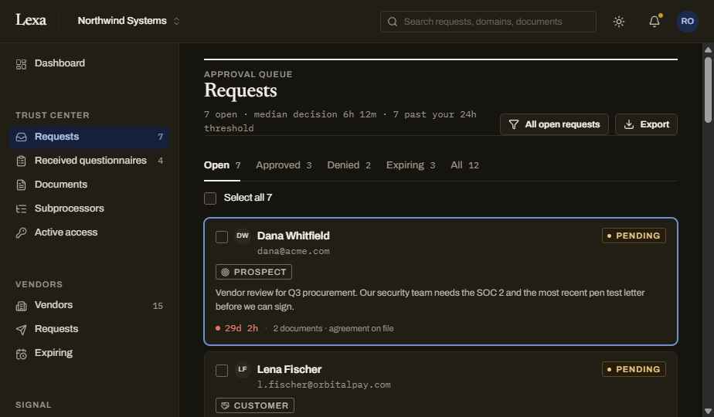This screenshot has width=714, height=417.
Task: Click the vertical scrollbar thumb
Action: tap(708, 90)
